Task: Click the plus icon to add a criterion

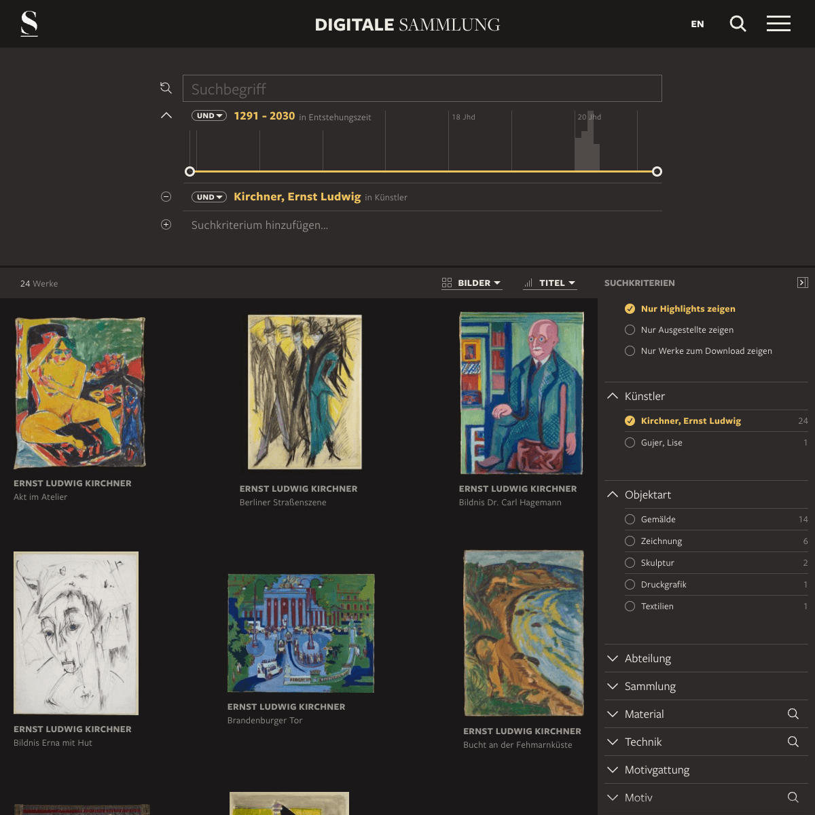Action: (166, 225)
